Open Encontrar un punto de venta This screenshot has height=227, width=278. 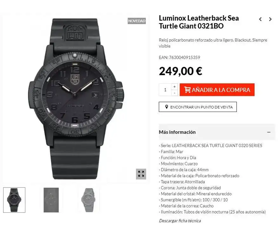tap(198, 107)
